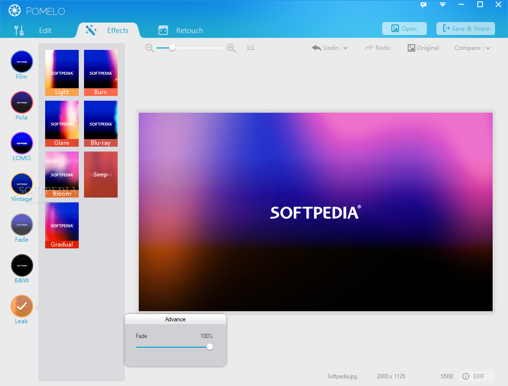Click the Pomelo logo icon

[14, 11]
